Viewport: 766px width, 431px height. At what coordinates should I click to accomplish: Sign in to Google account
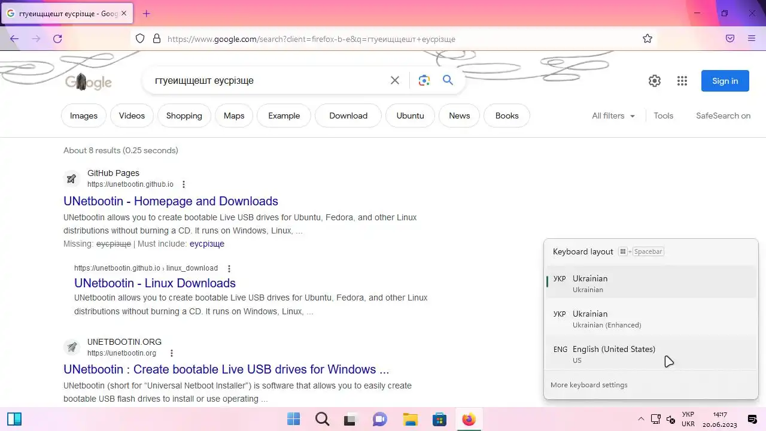(x=725, y=81)
